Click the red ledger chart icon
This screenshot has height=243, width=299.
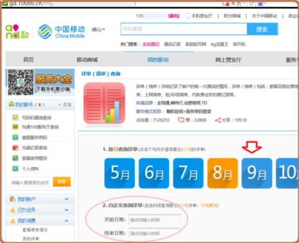[x=104, y=104]
